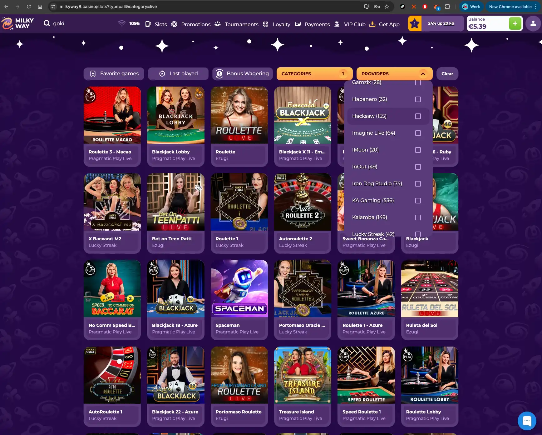Click the Get App link
The height and width of the screenshot is (435, 542).
384,24
